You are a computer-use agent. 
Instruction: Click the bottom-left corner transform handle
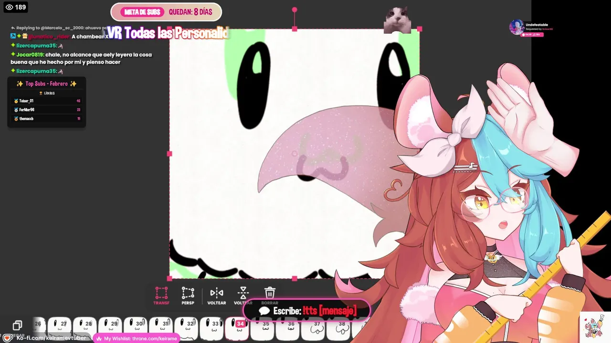tap(169, 278)
